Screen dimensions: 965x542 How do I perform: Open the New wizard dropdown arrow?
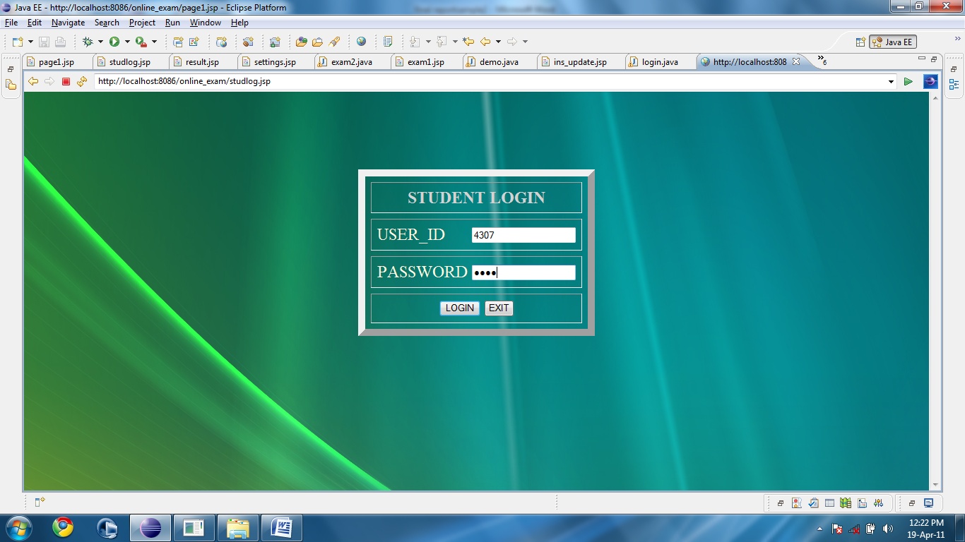point(30,42)
